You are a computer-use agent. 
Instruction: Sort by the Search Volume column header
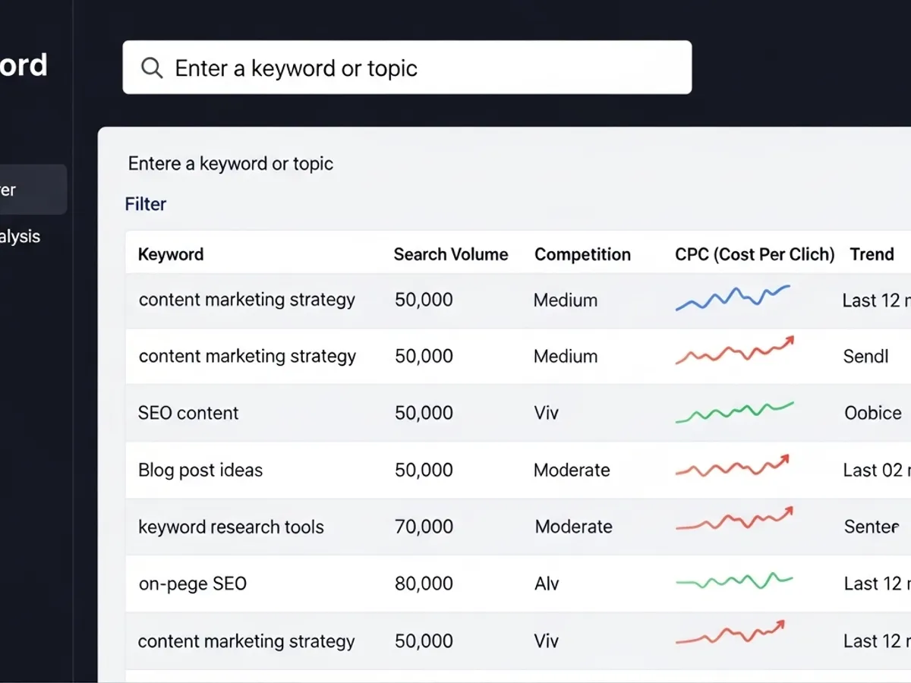[x=451, y=254]
